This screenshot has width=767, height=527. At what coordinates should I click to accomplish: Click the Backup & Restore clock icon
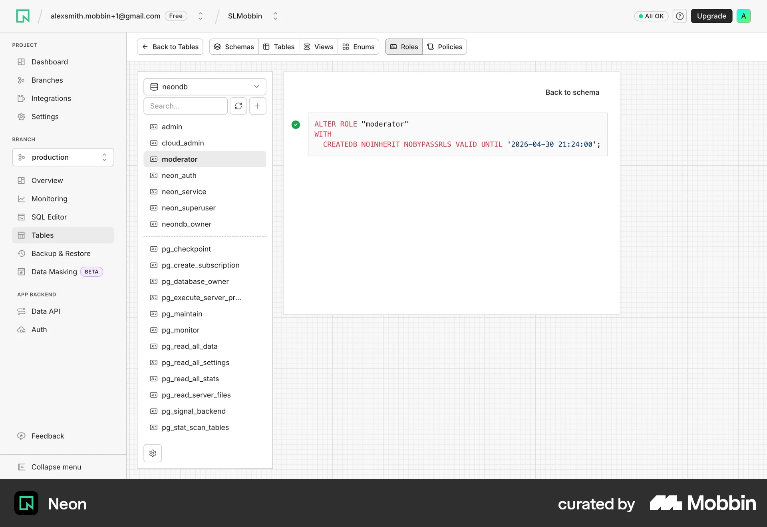coord(22,254)
